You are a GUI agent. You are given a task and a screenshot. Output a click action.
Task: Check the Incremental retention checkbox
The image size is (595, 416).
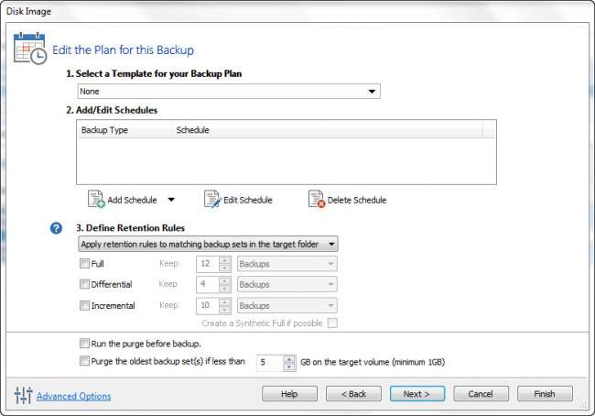point(85,306)
